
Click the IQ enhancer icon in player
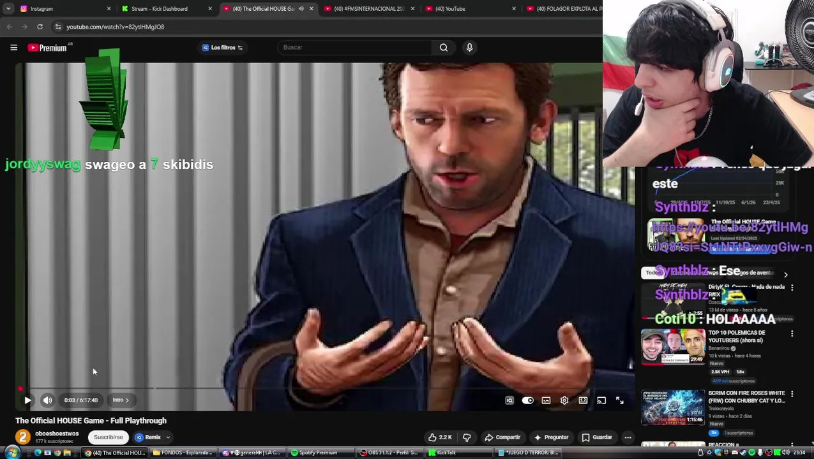(x=509, y=400)
